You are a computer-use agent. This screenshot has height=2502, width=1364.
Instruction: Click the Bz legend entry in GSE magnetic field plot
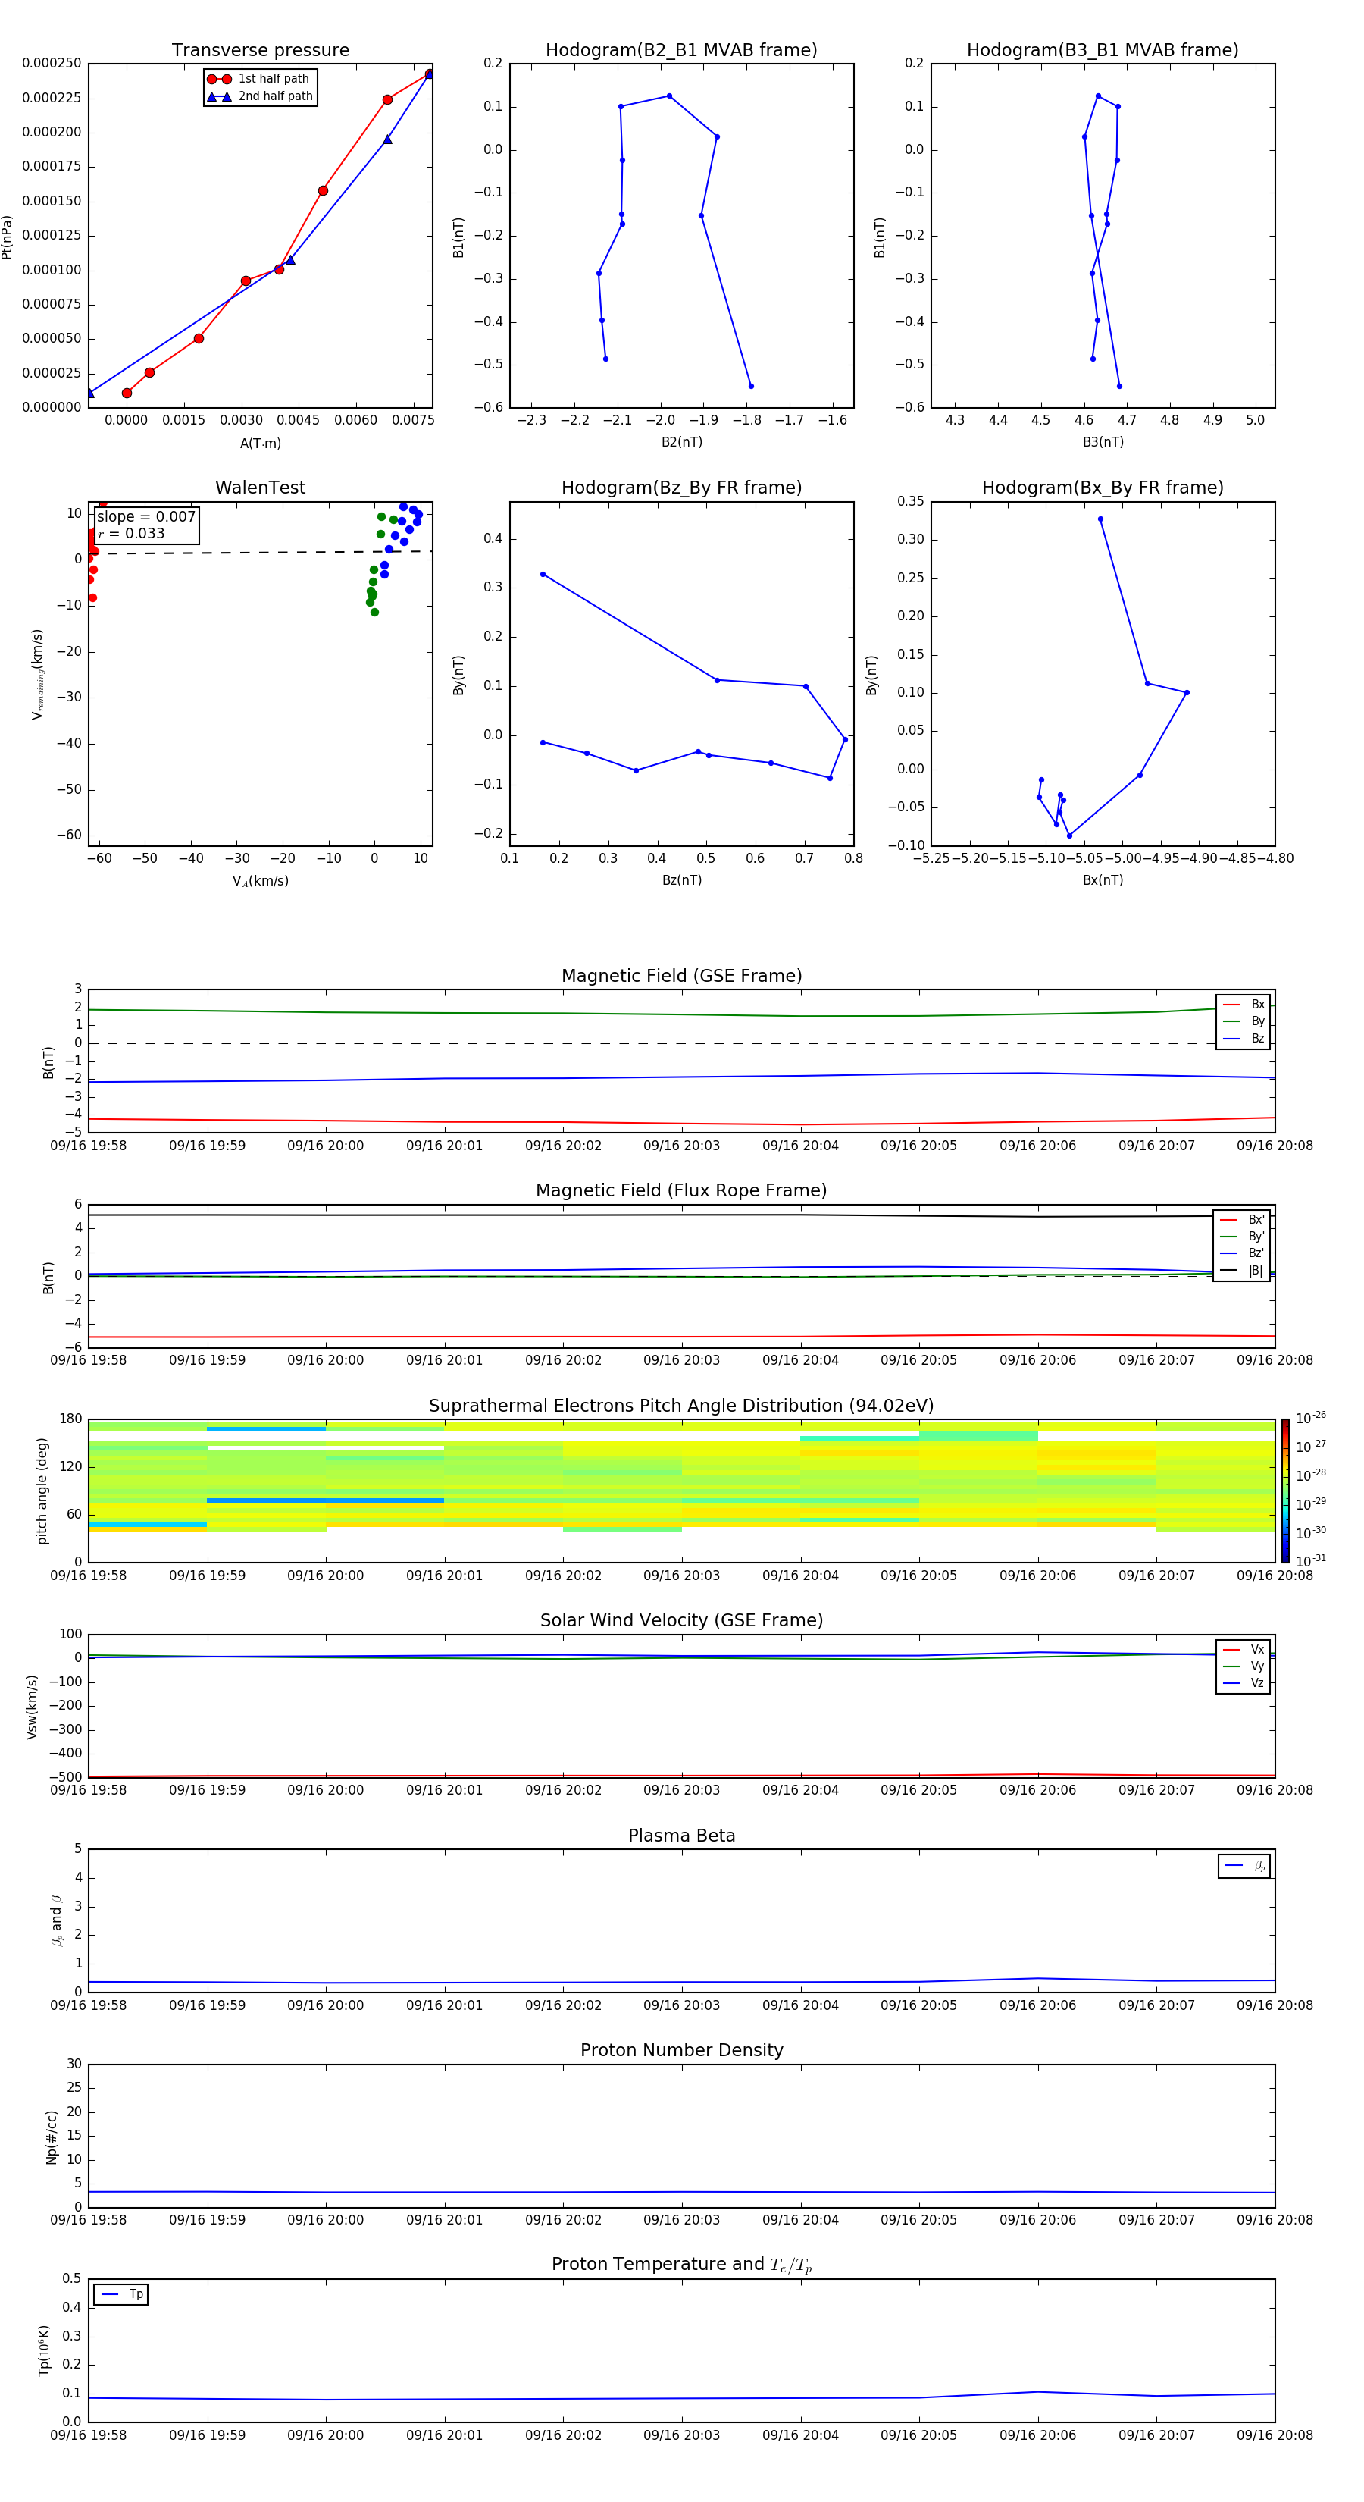click(x=1244, y=1038)
